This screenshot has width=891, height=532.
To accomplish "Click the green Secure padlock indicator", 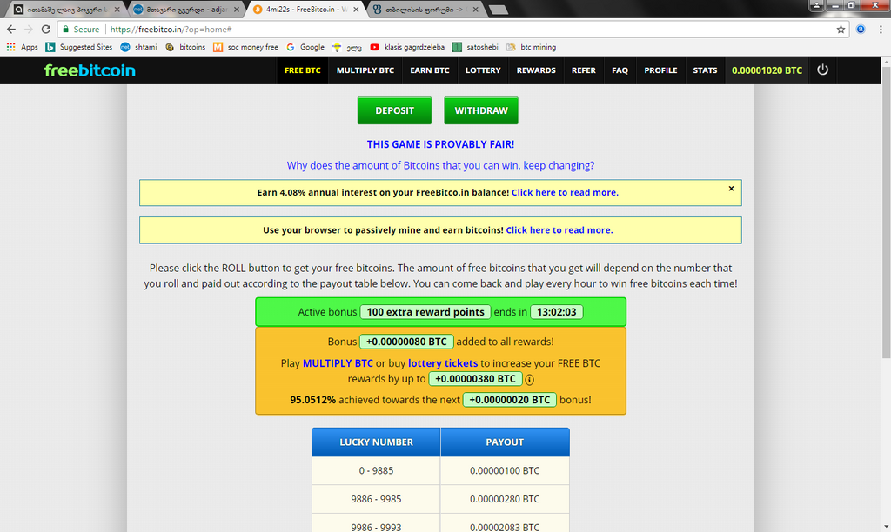I will 81,29.
